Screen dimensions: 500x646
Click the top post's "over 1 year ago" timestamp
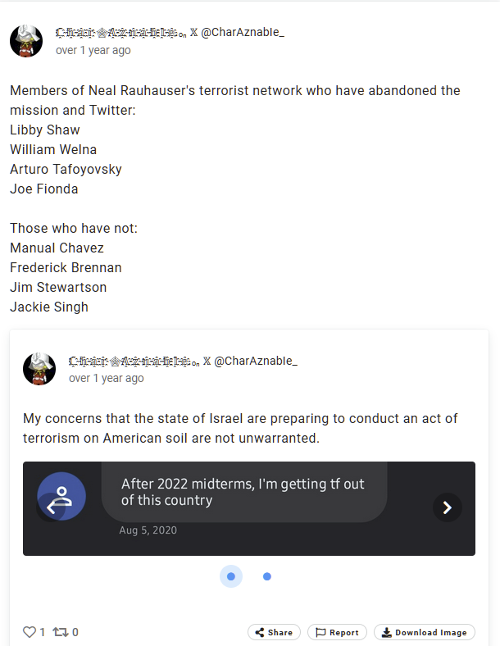[x=93, y=50]
